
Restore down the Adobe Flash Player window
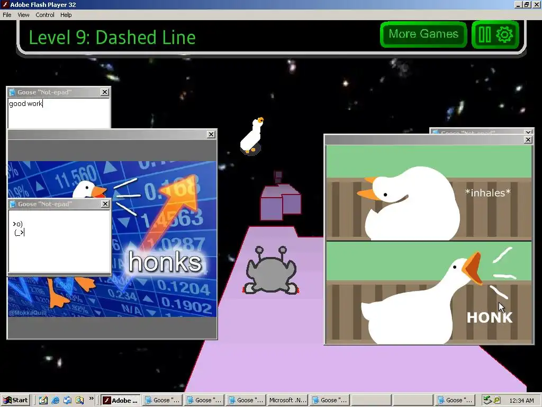(527, 4)
